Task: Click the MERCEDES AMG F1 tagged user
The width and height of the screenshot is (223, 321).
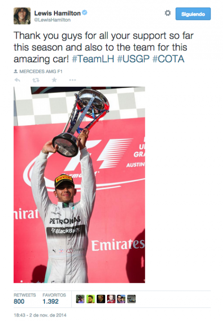Action: [x=41, y=71]
